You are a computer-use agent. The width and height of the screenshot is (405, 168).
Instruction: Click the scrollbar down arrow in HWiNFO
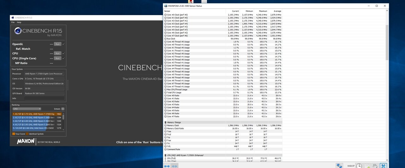[x=387, y=160]
